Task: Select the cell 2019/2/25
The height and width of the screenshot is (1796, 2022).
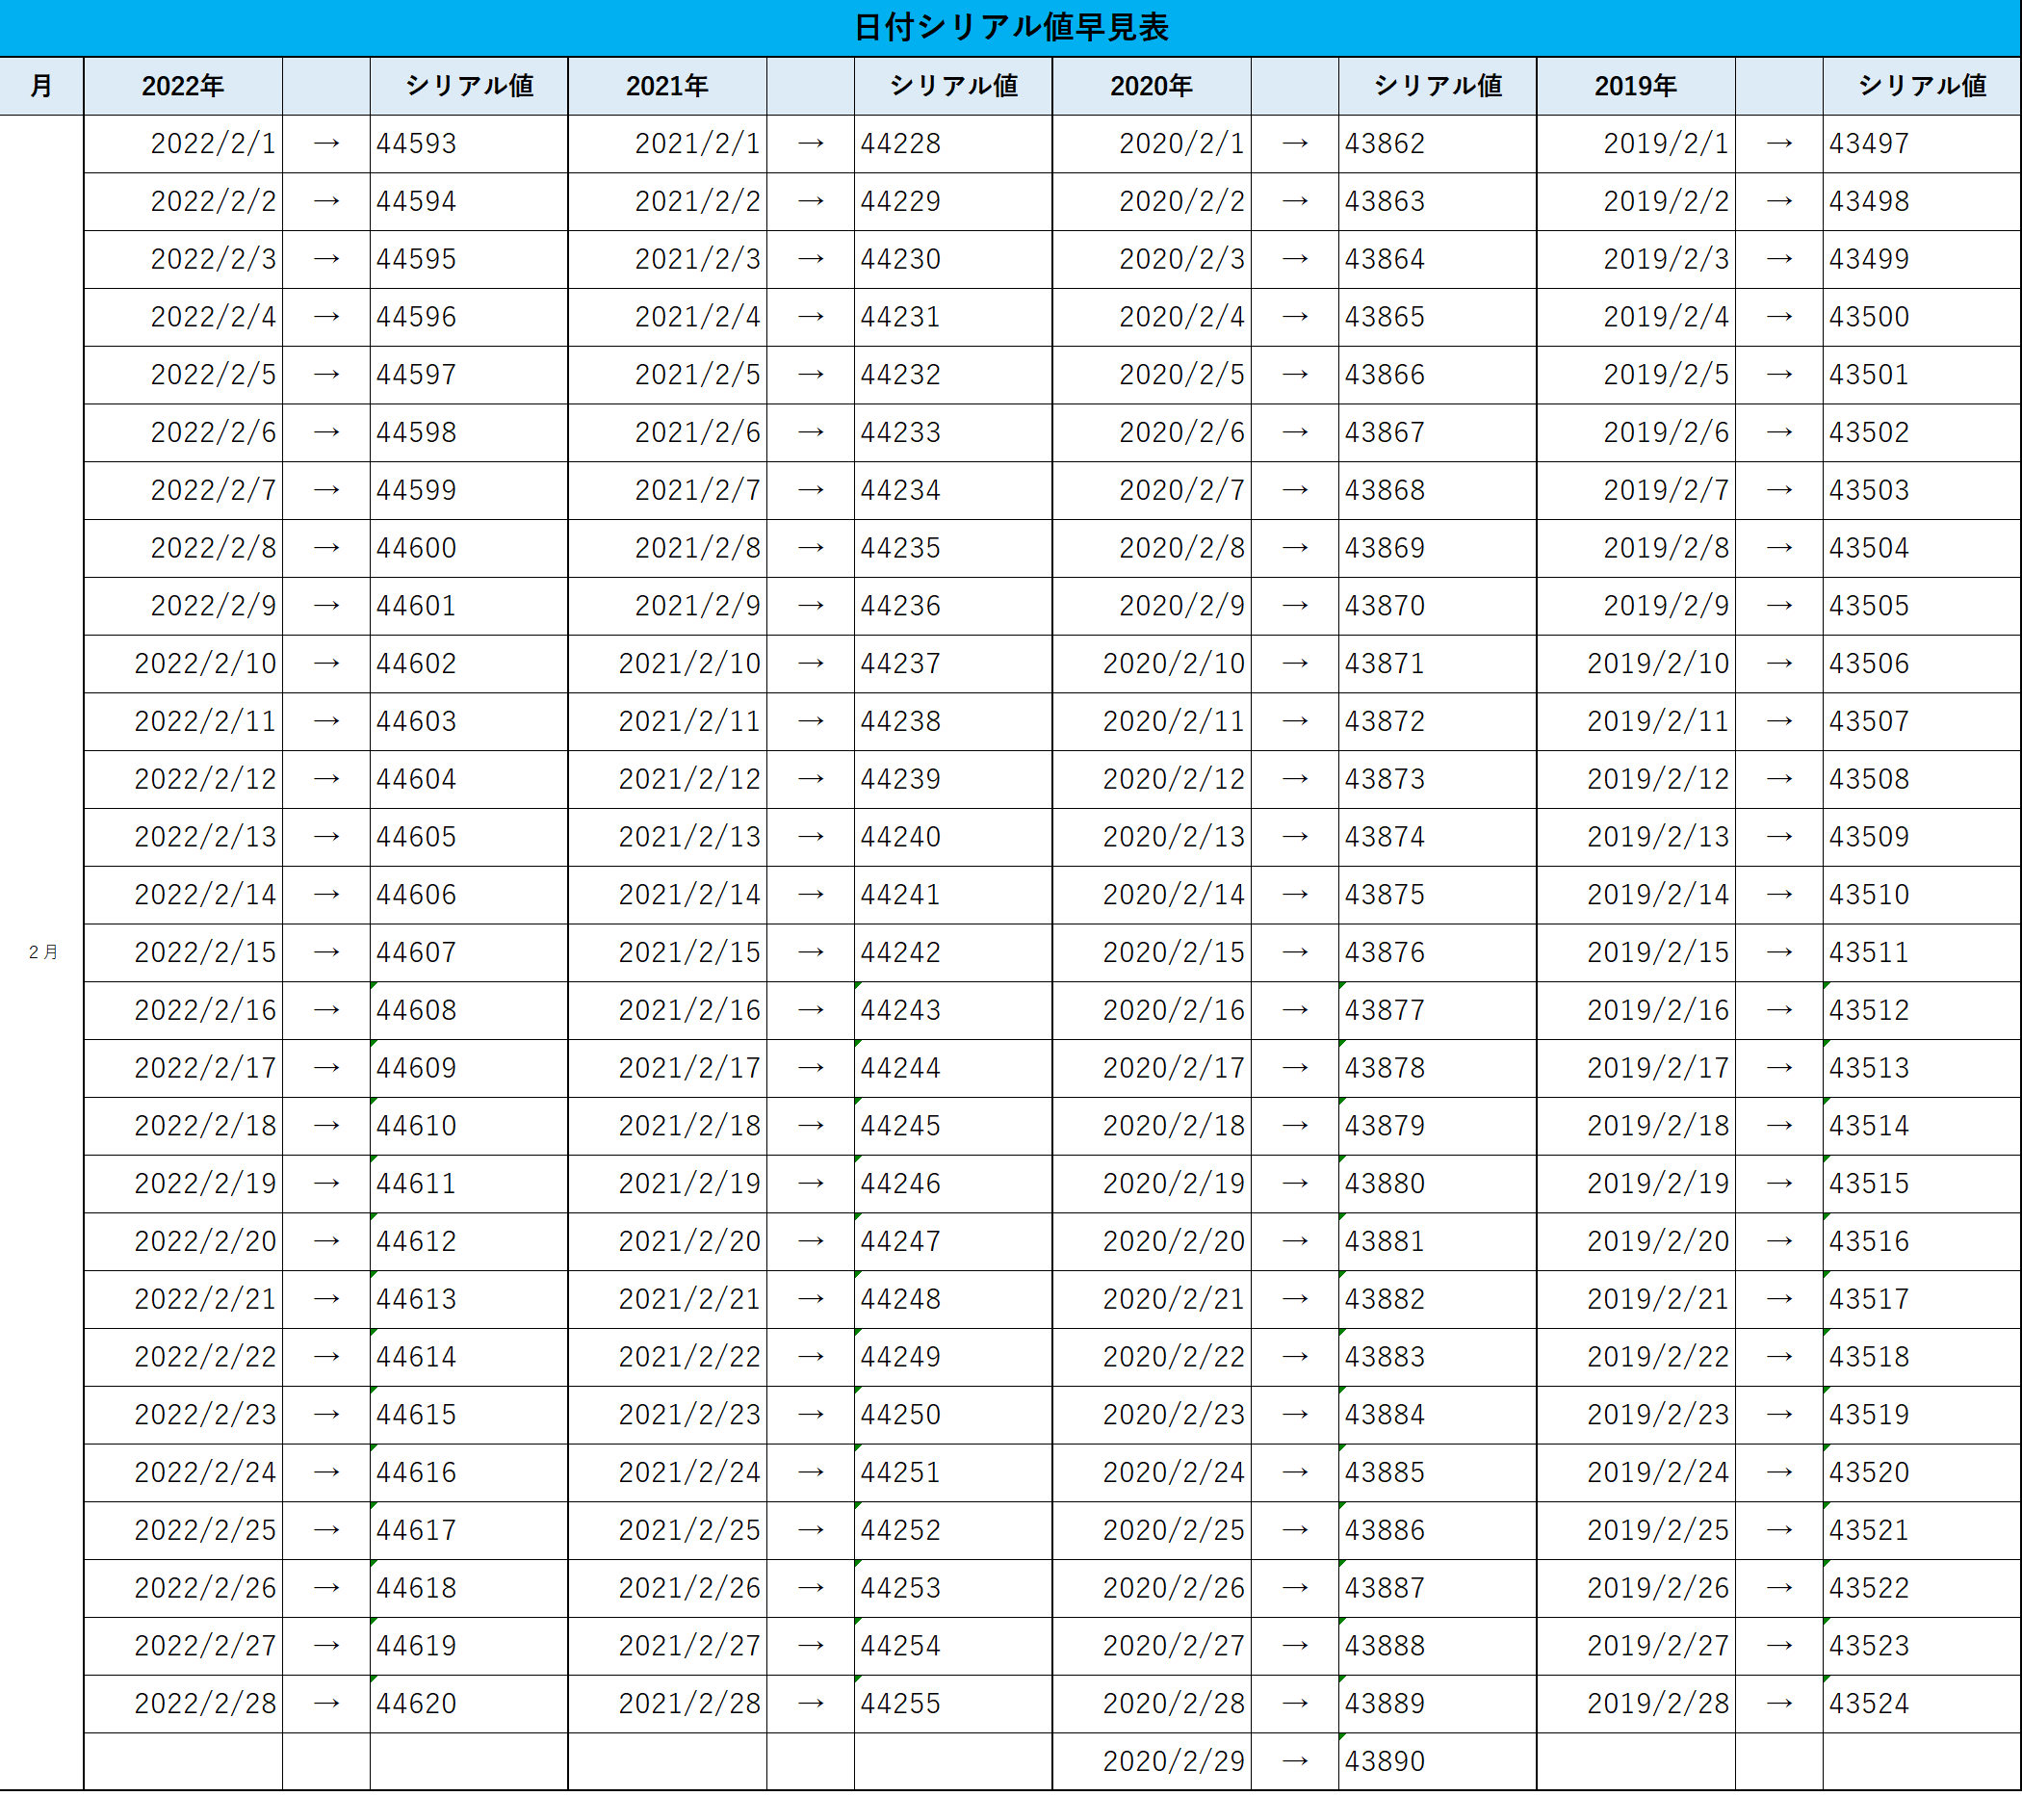Action: point(1636,1531)
